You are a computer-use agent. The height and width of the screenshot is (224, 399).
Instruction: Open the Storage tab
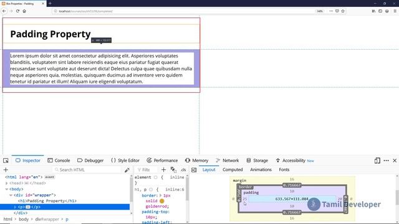click(257, 161)
